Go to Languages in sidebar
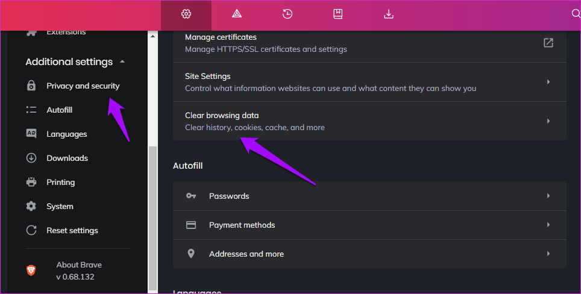 pos(66,134)
